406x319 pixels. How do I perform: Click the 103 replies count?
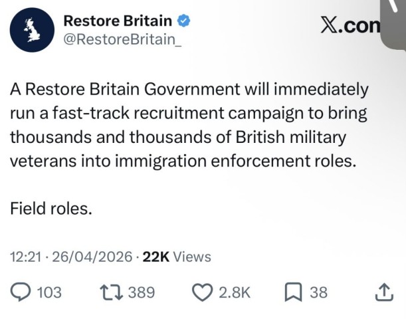50,292
